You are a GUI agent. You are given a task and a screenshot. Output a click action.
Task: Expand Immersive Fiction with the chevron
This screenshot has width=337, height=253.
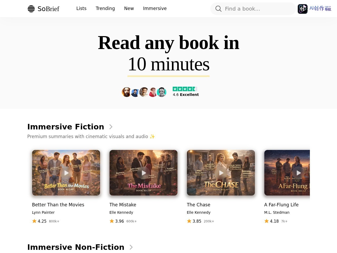111,127
